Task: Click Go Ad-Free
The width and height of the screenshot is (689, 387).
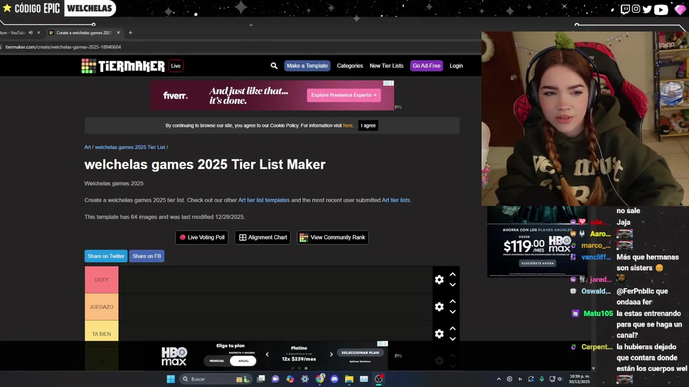Action: (x=426, y=66)
